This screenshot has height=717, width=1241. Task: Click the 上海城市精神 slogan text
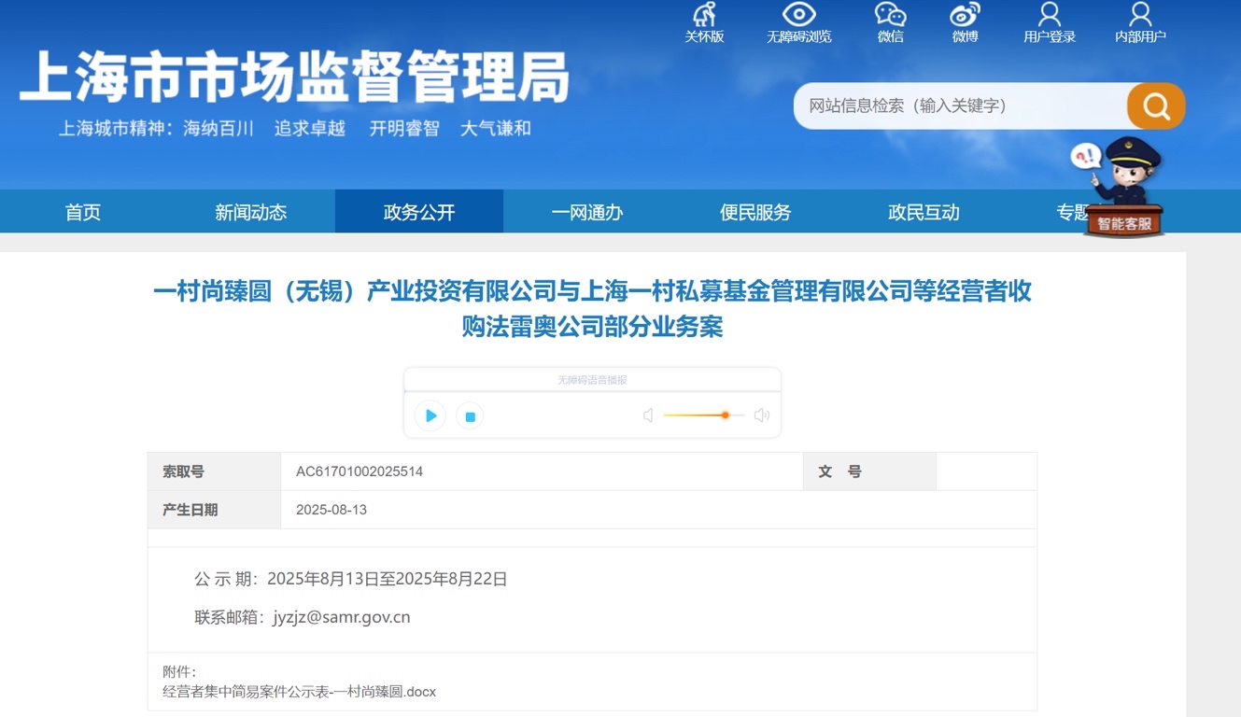point(295,129)
